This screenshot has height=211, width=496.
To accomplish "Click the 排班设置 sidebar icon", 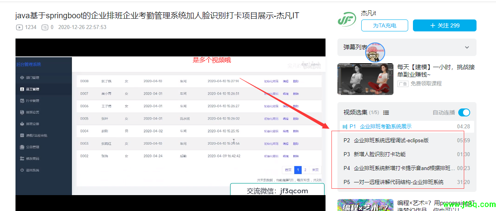I will [22, 112].
